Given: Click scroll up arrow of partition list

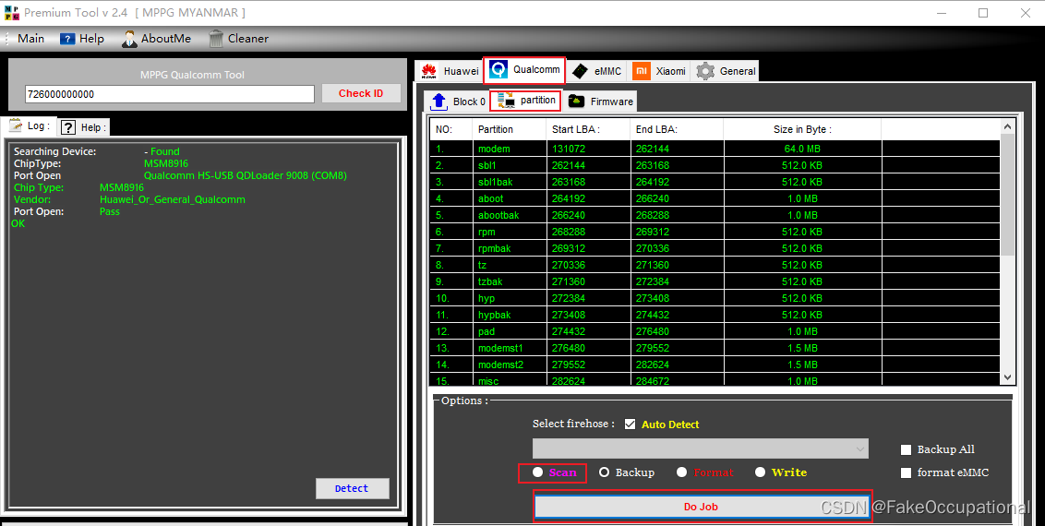Looking at the screenshot, I should pos(1007,126).
